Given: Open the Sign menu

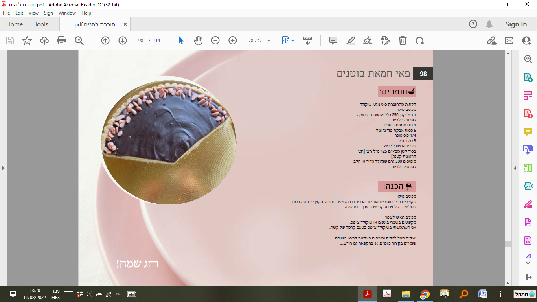Looking at the screenshot, I should pyautogui.click(x=48, y=13).
